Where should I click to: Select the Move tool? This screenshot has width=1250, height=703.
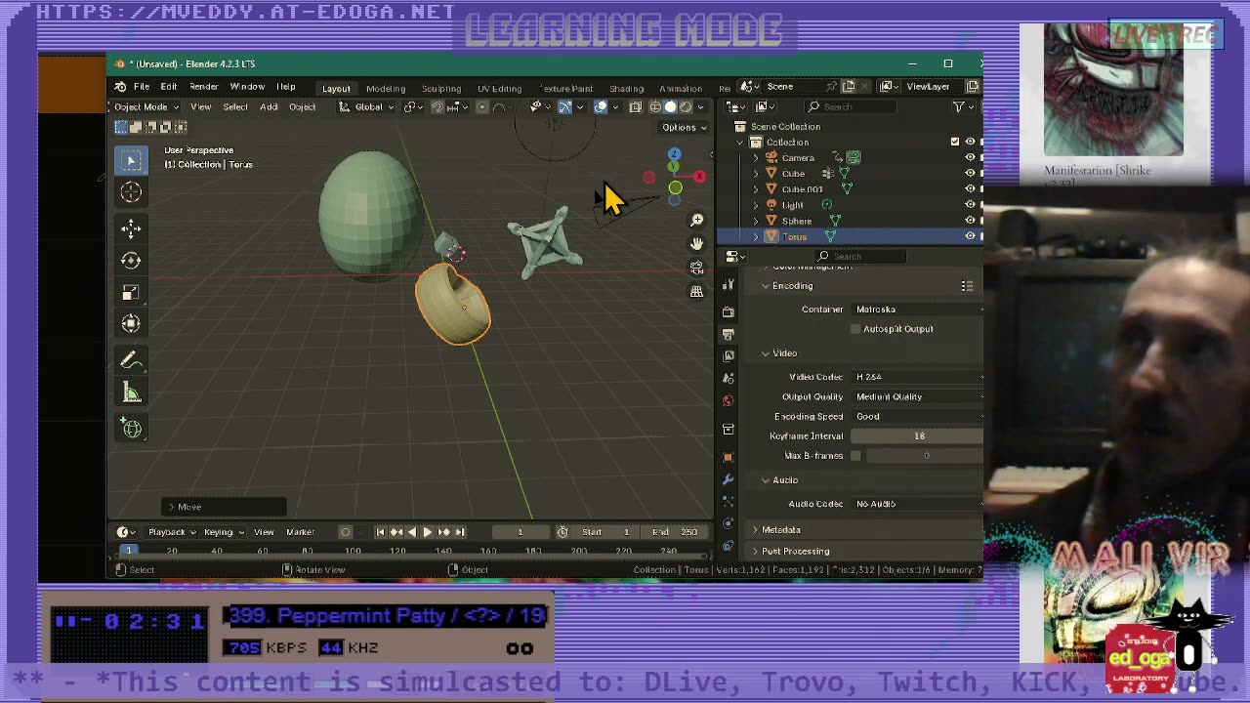point(131,228)
